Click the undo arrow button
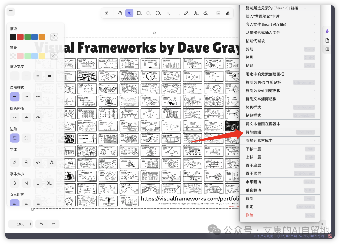 pos(41,224)
